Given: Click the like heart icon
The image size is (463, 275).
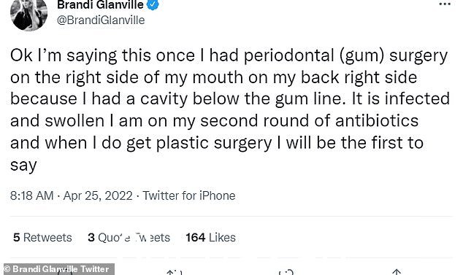Looking at the screenshot, I should [x=286, y=272].
